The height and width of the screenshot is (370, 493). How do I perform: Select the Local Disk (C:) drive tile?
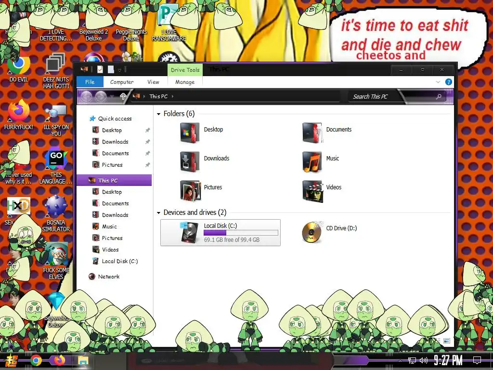point(221,233)
